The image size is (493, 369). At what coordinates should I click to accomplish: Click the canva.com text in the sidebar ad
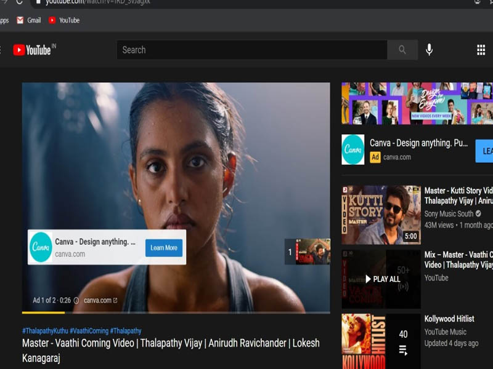(x=397, y=157)
